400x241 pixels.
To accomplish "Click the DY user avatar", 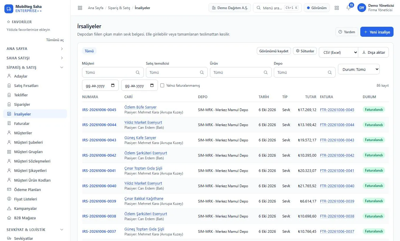I will (362, 8).
